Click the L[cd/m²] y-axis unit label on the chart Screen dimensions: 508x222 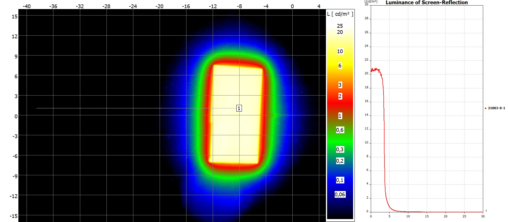(371, 2)
